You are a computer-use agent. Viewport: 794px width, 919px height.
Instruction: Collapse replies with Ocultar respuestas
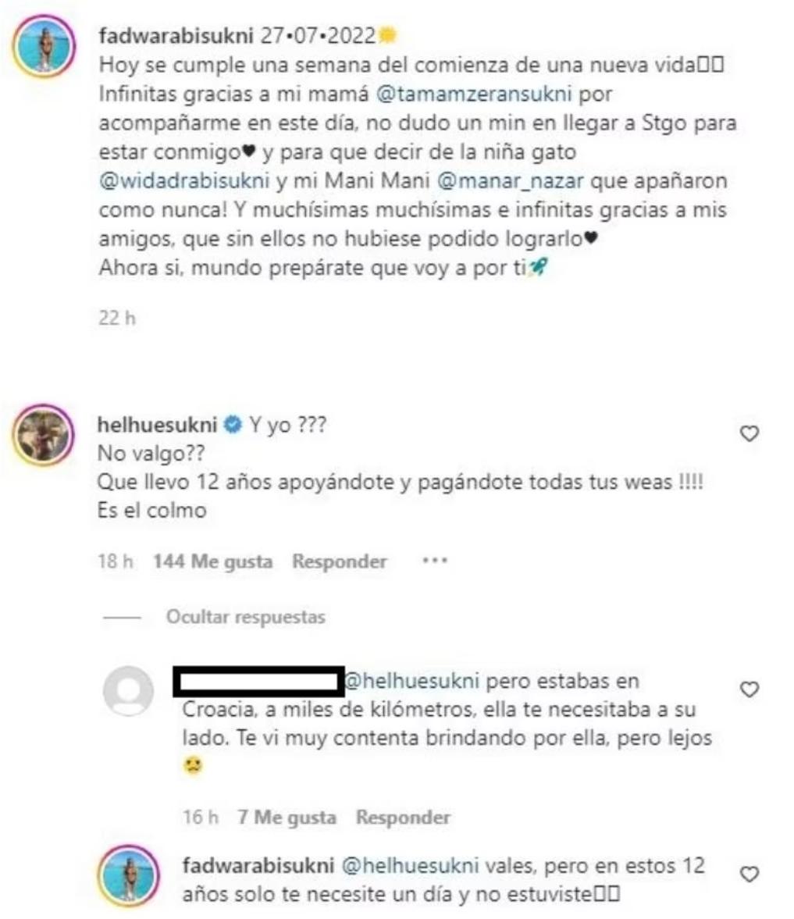[245, 617]
